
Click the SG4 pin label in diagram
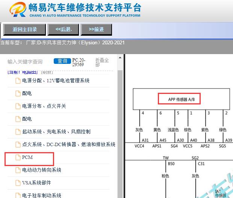pyautogui.click(x=174, y=146)
